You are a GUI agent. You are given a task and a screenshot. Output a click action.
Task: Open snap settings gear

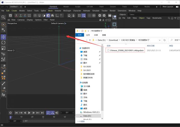click(x=73, y=15)
